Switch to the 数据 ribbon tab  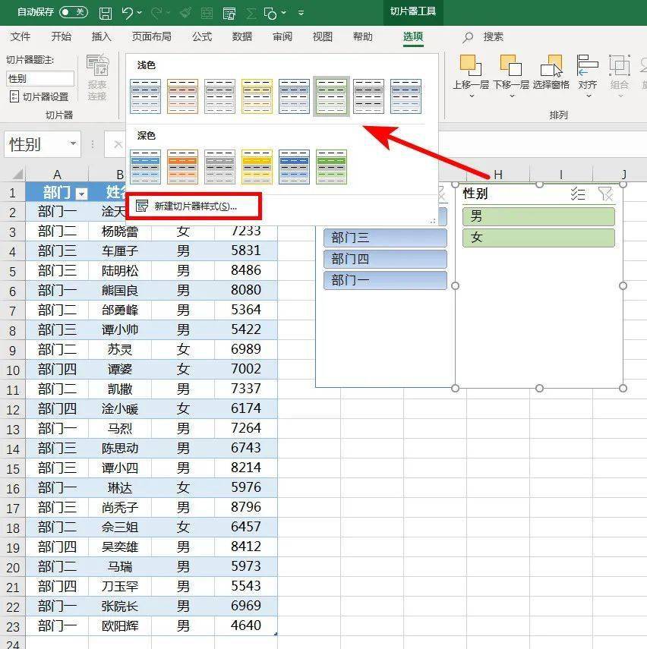241,36
